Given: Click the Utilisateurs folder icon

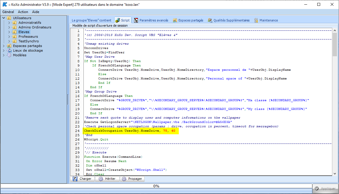Looking at the screenshot, I should tap(9, 18).
